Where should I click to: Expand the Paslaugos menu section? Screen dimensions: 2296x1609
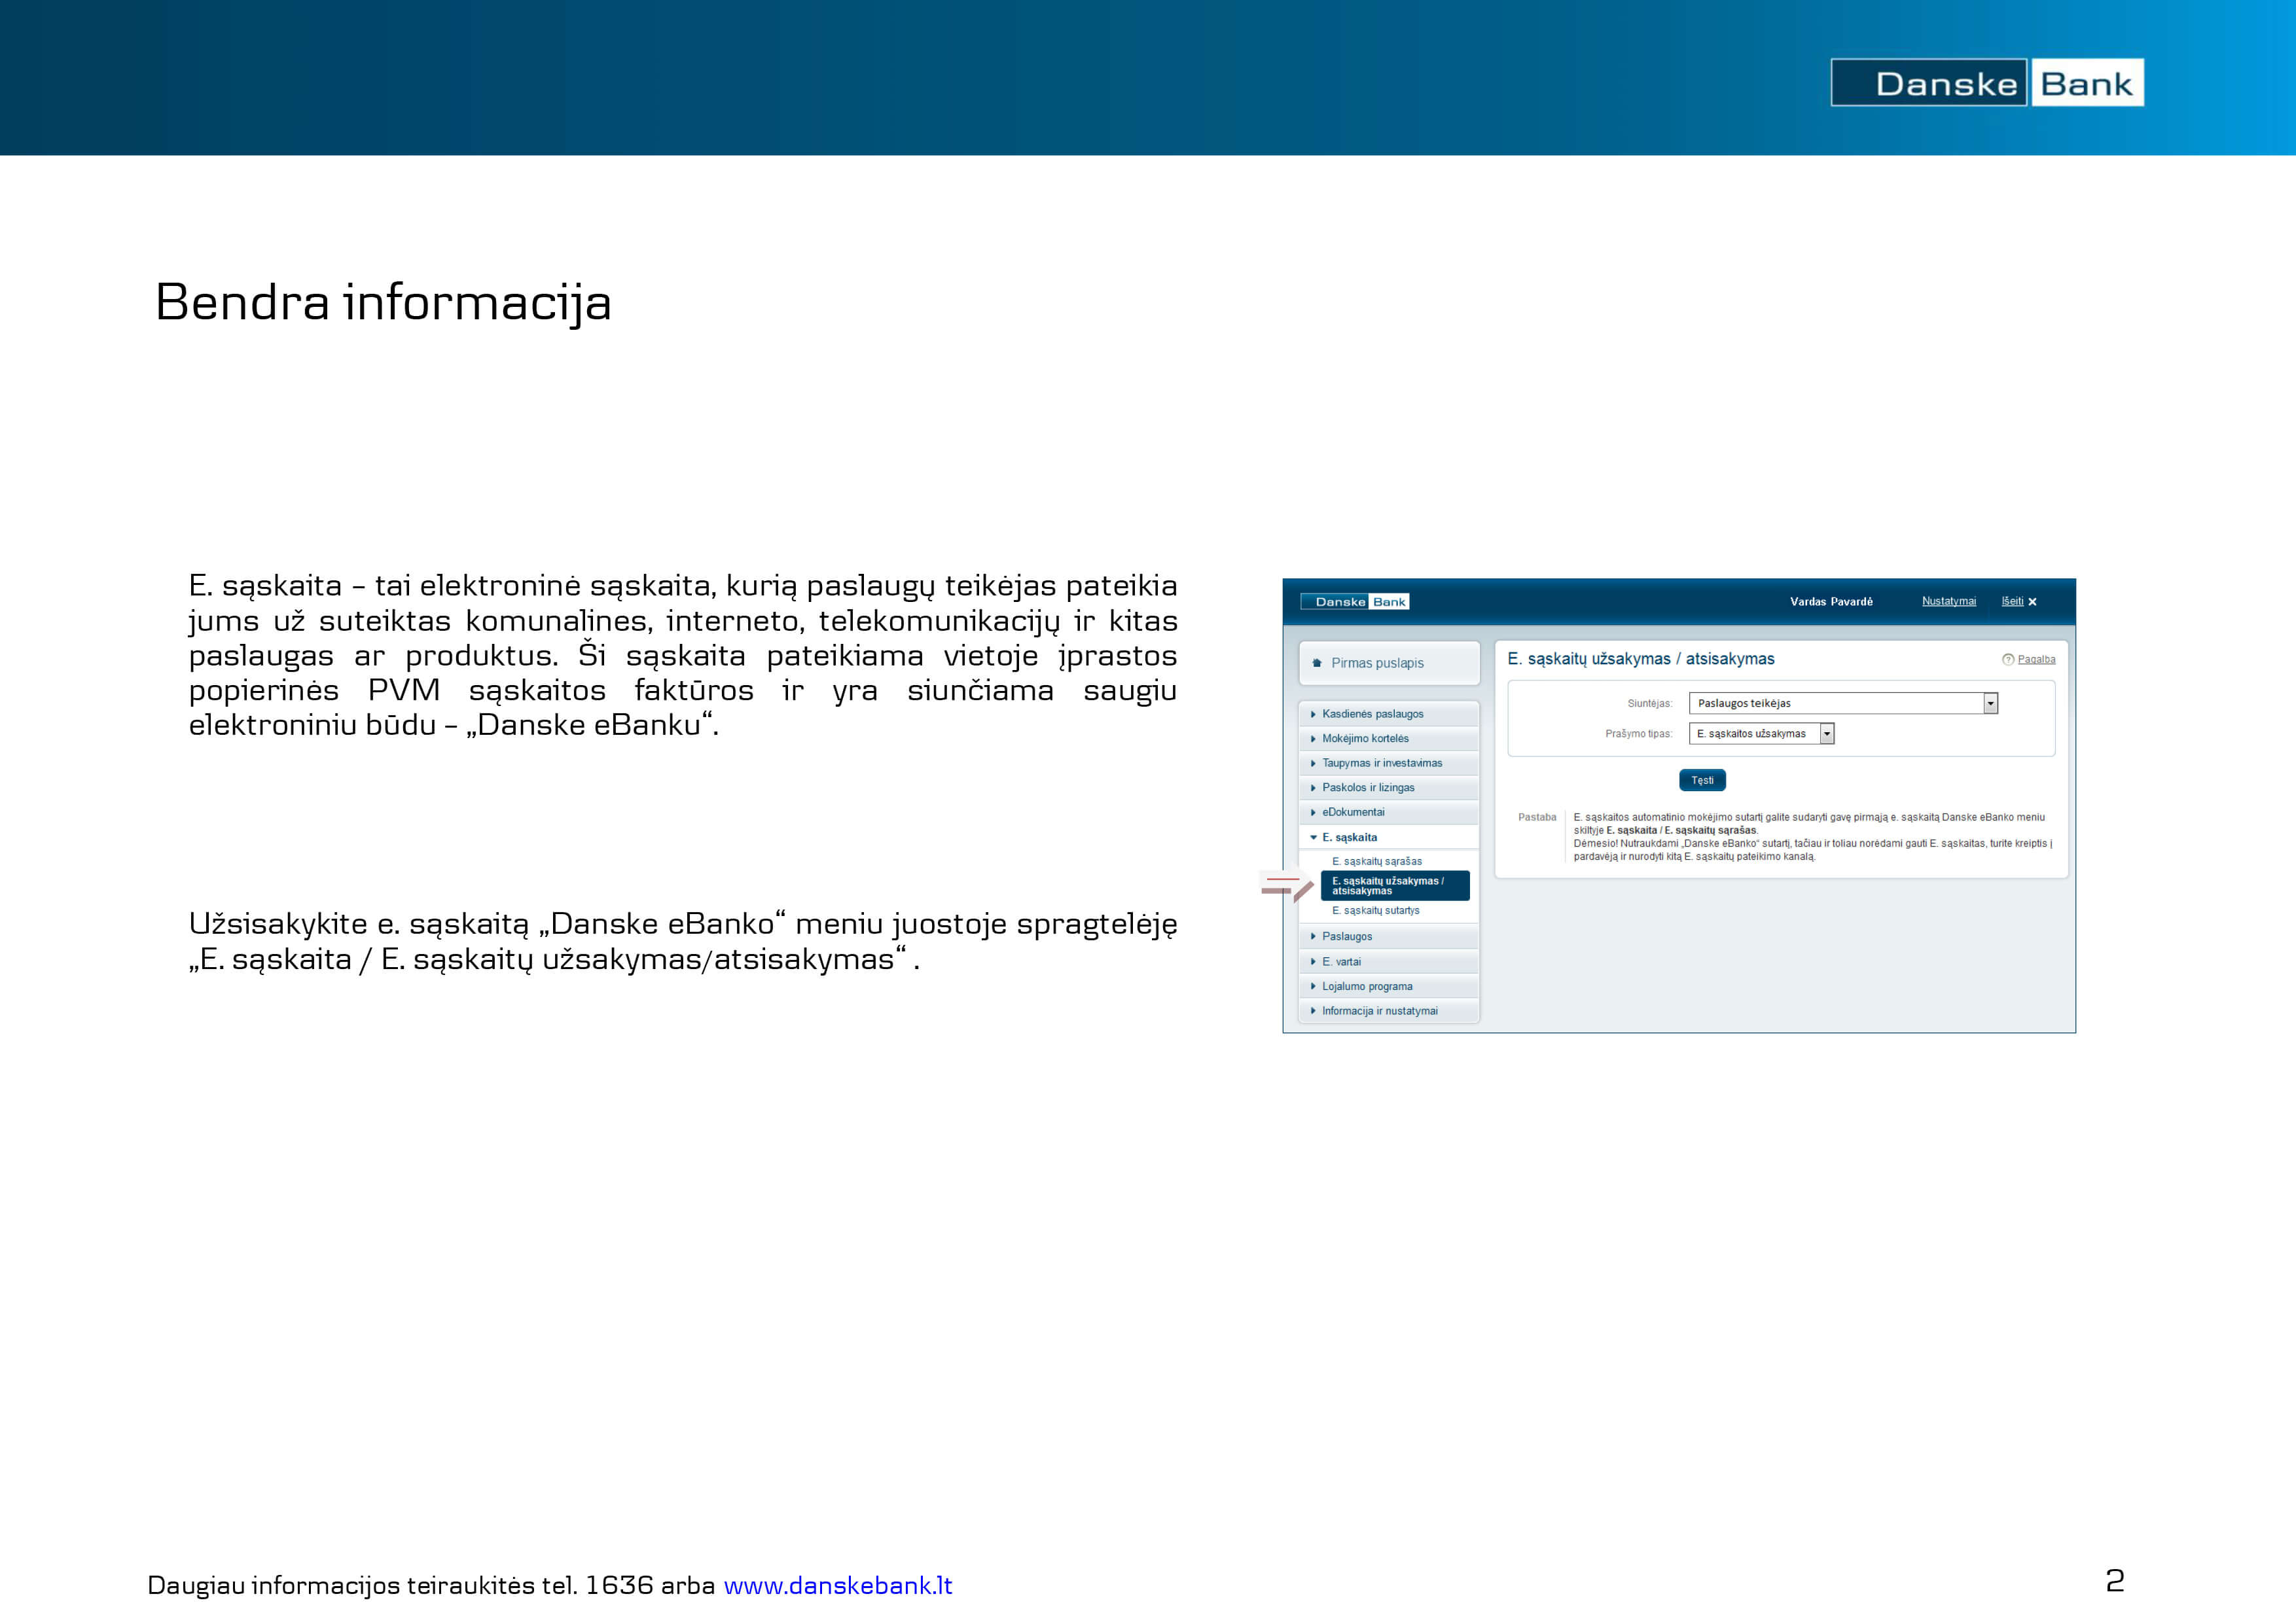1388,936
